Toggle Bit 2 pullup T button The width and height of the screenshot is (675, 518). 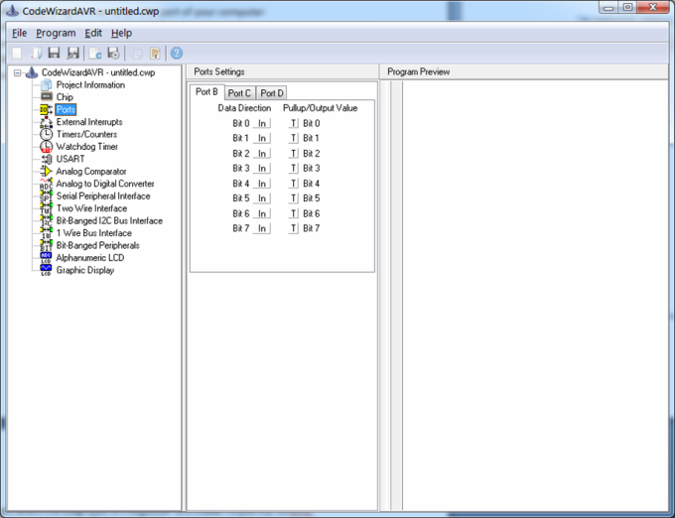click(x=293, y=154)
